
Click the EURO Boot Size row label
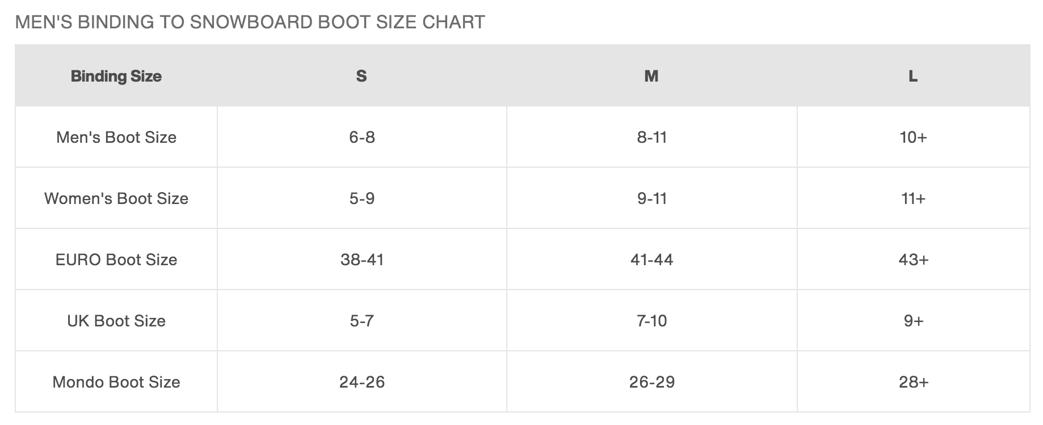pos(116,260)
